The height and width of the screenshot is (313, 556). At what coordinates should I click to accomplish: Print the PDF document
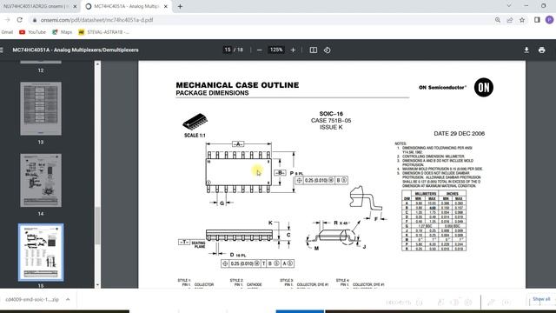point(541,50)
